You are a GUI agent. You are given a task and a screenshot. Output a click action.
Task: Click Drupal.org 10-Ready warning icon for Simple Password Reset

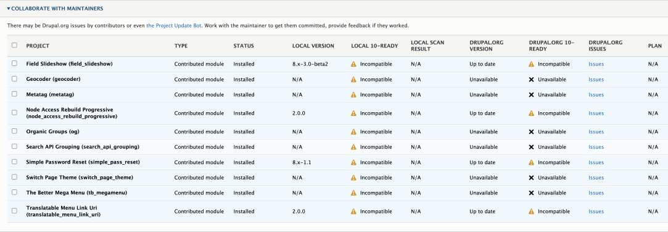tap(531, 162)
